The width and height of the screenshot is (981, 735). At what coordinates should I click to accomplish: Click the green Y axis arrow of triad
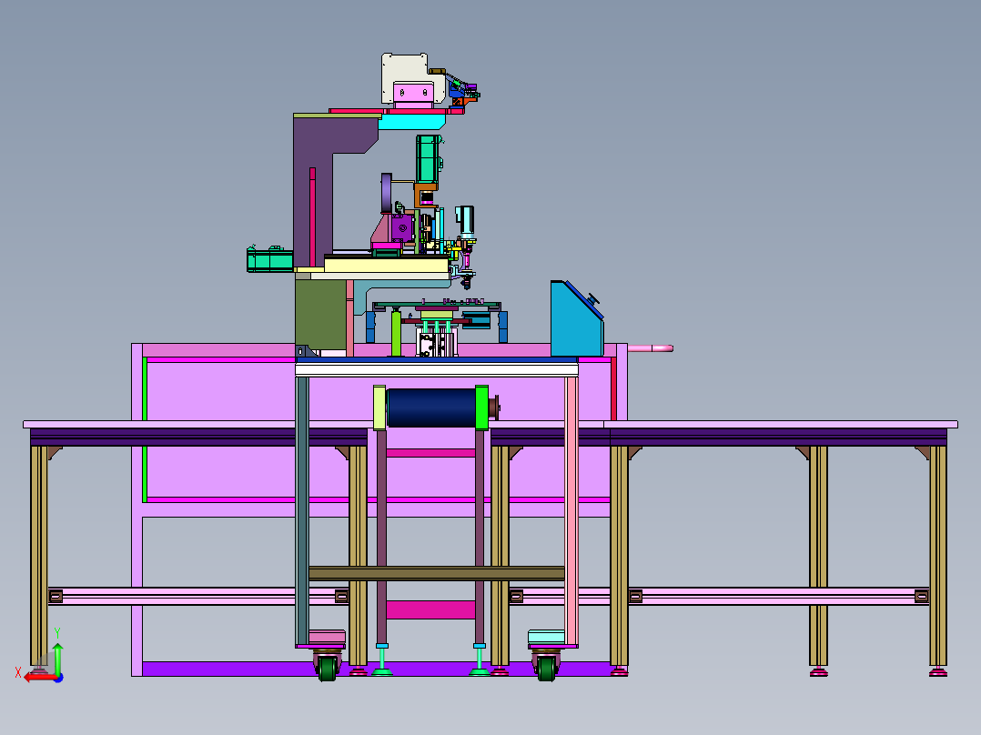(x=57, y=658)
